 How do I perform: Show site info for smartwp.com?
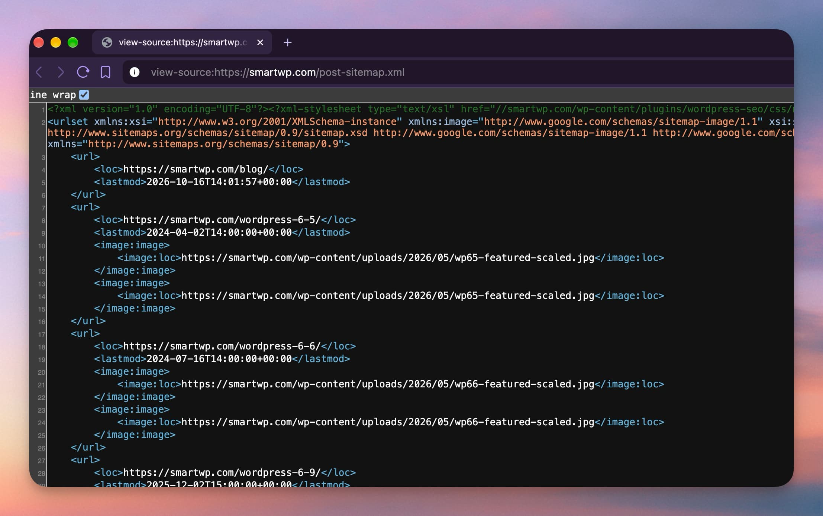click(135, 72)
